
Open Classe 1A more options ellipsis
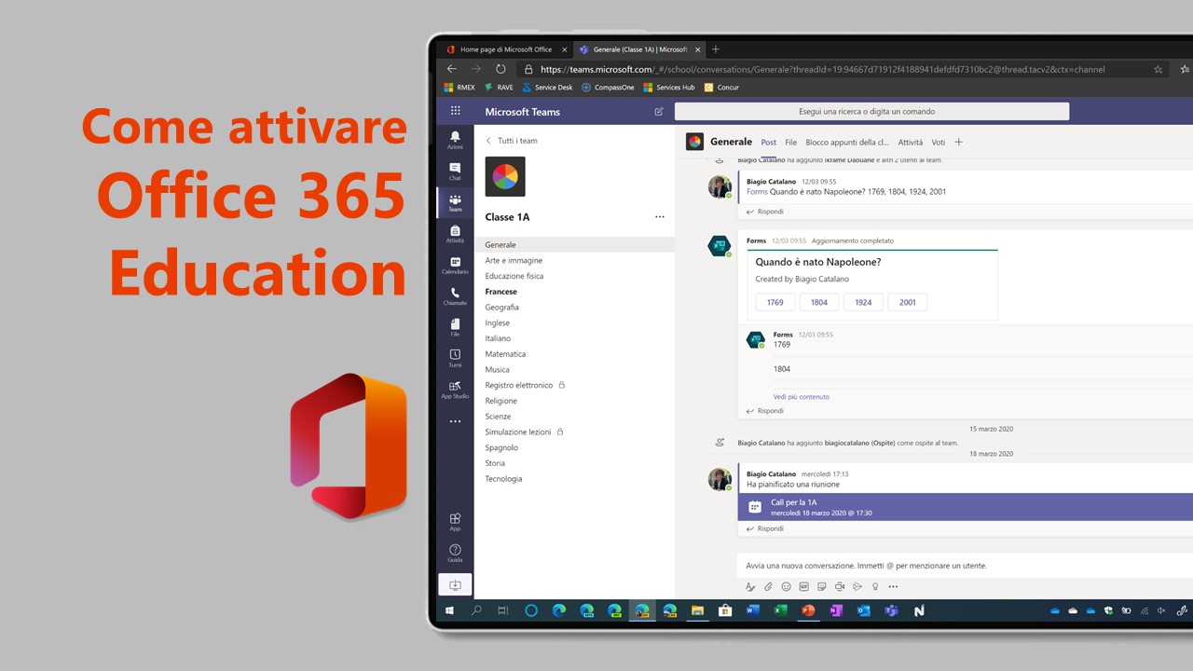click(660, 217)
